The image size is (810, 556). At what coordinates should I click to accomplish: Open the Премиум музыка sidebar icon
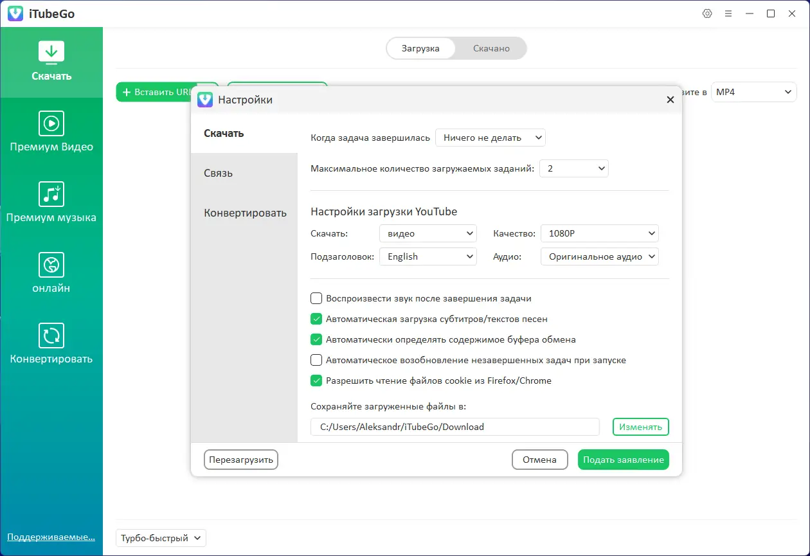coord(51,194)
